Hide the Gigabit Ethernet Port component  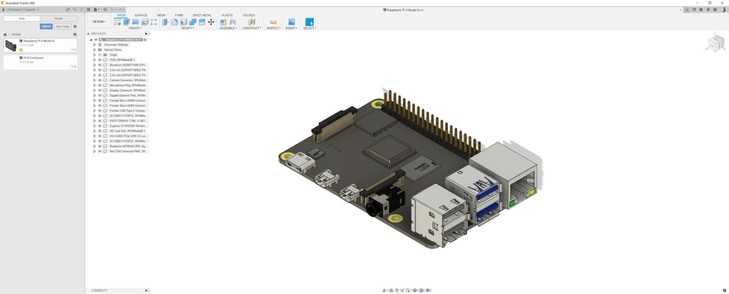pos(100,95)
